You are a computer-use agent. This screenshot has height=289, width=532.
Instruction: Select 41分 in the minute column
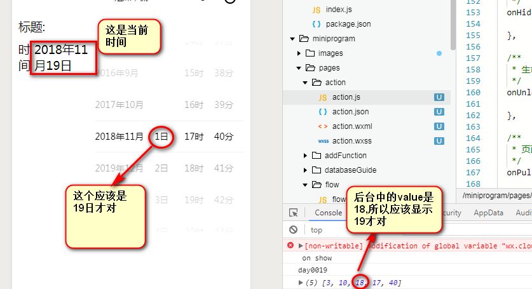point(224,168)
